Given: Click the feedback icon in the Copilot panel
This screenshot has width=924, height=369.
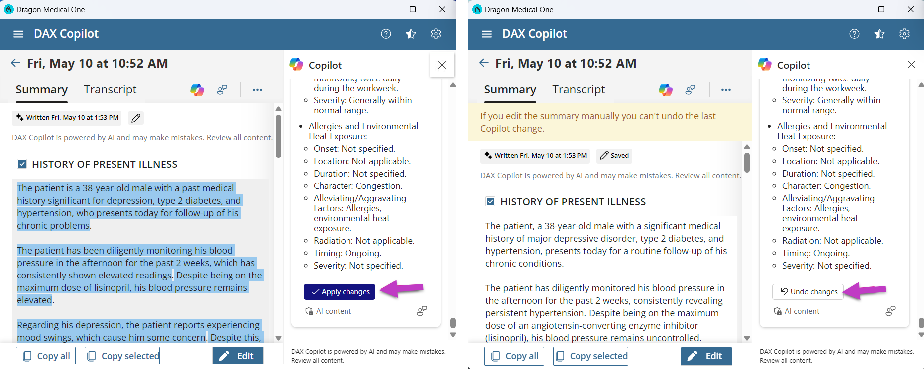Looking at the screenshot, I should (x=422, y=311).
